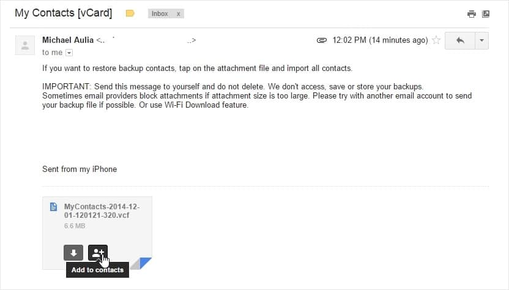Click the Add to contacts icon button
The width and height of the screenshot is (509, 290).
(x=98, y=253)
